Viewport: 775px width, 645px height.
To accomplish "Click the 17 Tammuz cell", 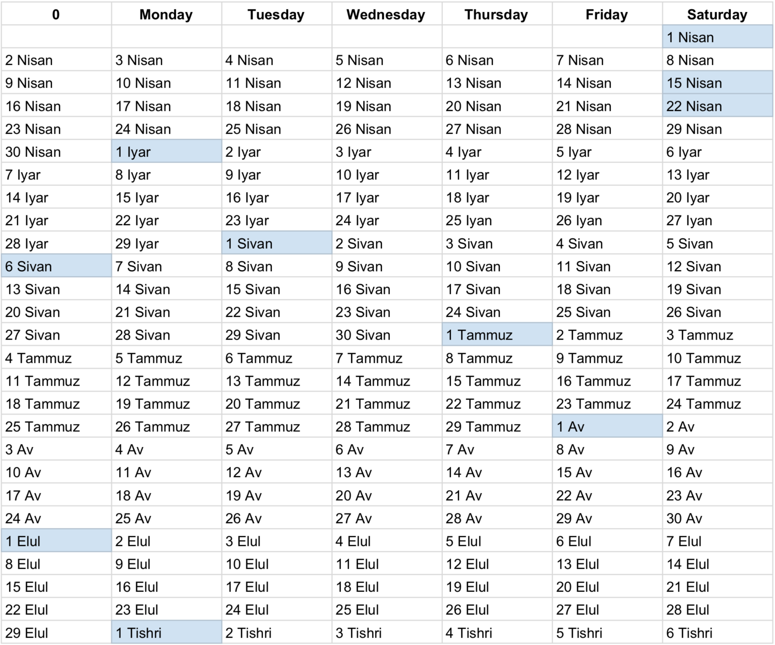I will 717,381.
